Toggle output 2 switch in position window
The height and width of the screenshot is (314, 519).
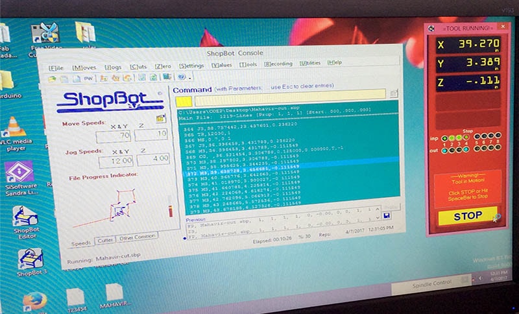[452, 151]
